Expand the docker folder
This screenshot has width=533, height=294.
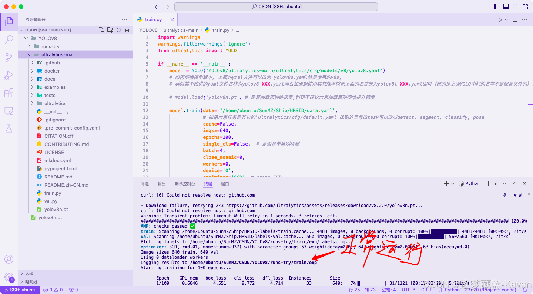click(32, 71)
